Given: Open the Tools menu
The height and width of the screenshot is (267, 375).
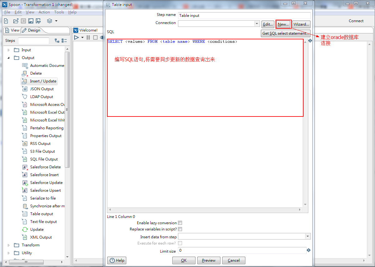Looking at the screenshot, I should click(59, 12).
